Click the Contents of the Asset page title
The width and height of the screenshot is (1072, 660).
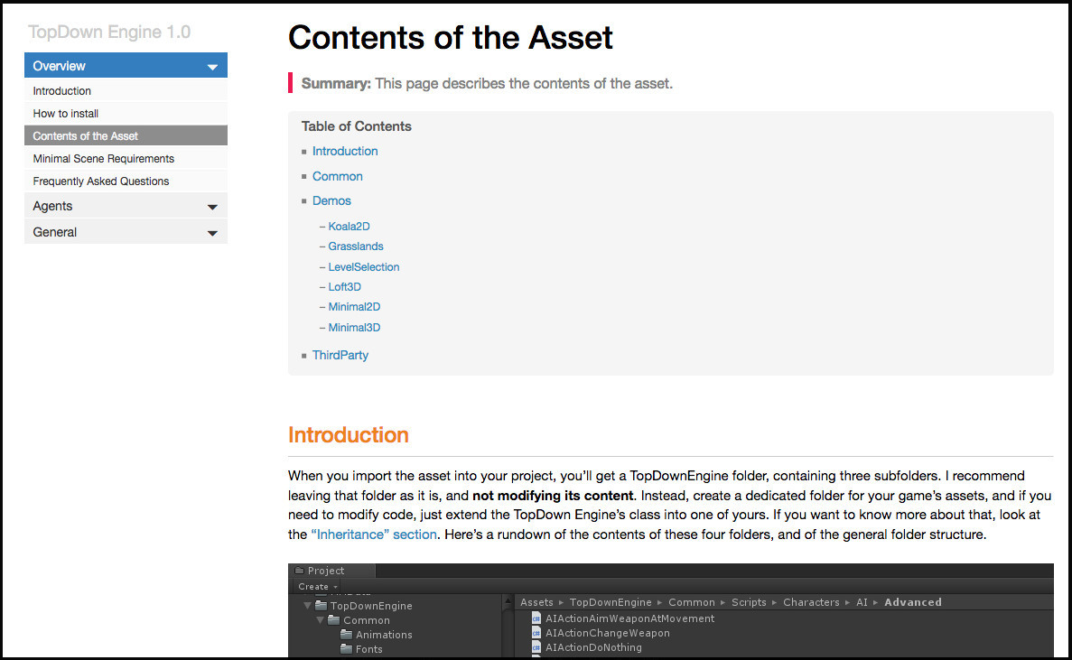point(450,38)
